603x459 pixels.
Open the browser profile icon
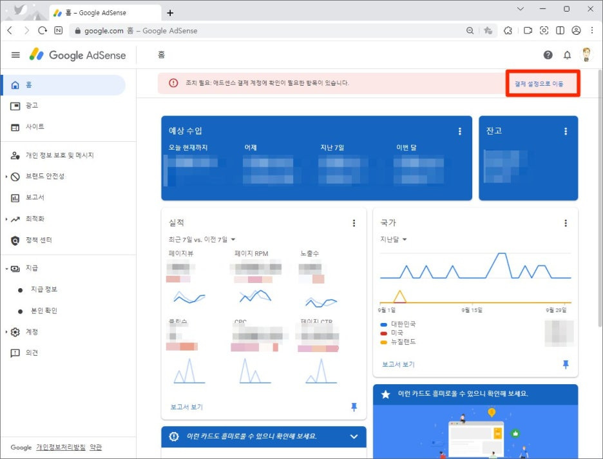click(x=576, y=30)
